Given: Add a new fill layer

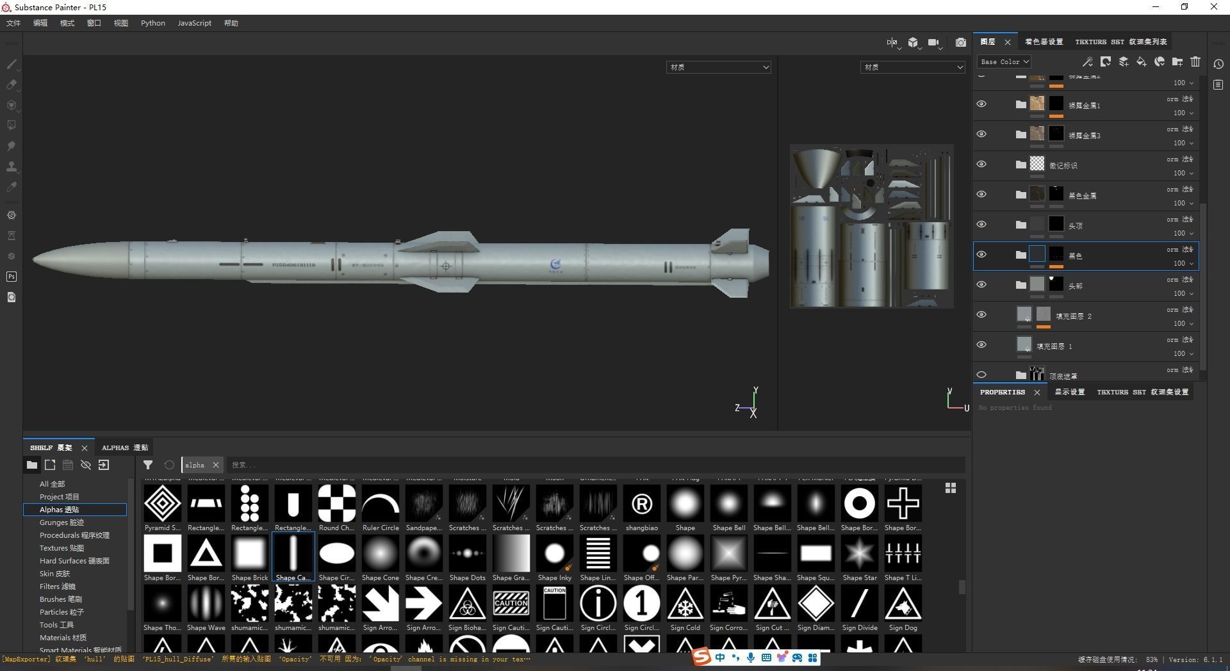Looking at the screenshot, I should point(1141,61).
